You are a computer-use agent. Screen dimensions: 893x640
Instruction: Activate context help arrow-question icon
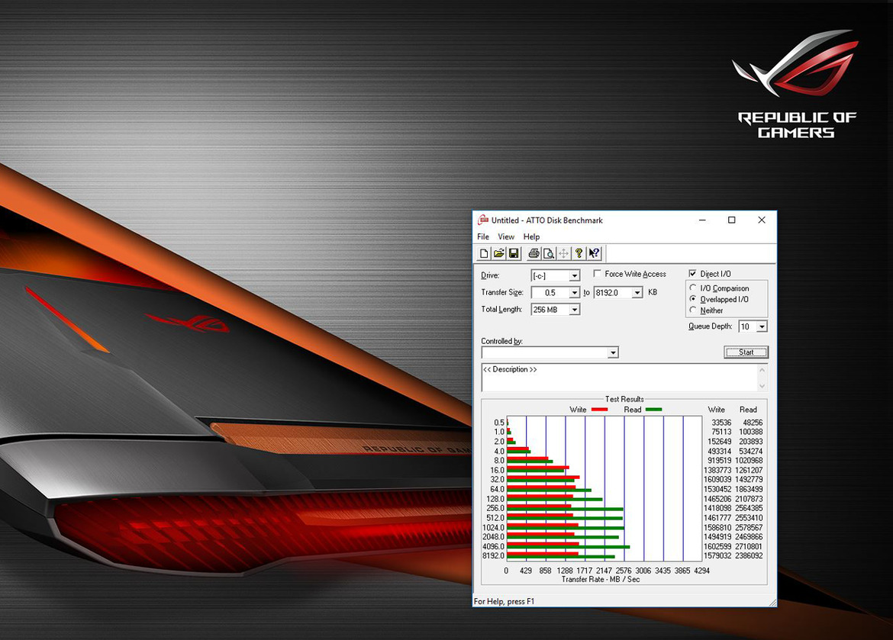pyautogui.click(x=594, y=253)
